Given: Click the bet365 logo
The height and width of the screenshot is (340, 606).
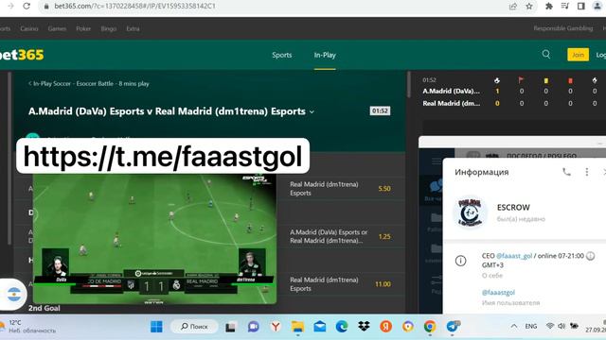Looking at the screenshot, I should [x=22, y=55].
